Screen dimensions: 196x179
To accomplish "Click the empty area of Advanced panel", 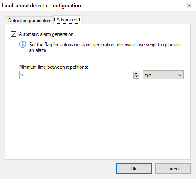I will 98,119.
